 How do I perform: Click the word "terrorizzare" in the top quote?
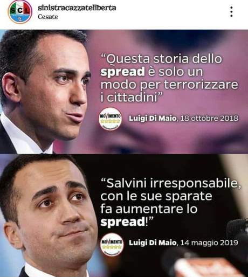pos(201,85)
